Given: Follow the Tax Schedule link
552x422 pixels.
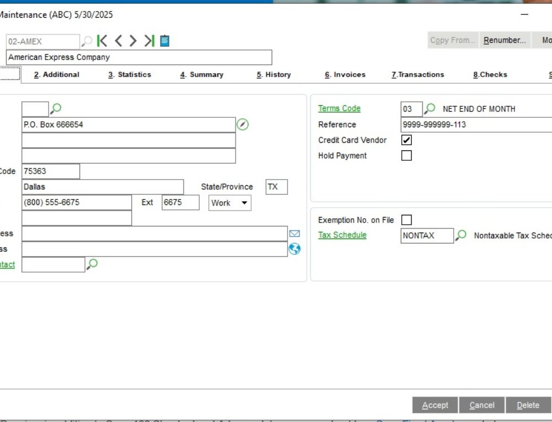Looking at the screenshot, I should (342, 235).
